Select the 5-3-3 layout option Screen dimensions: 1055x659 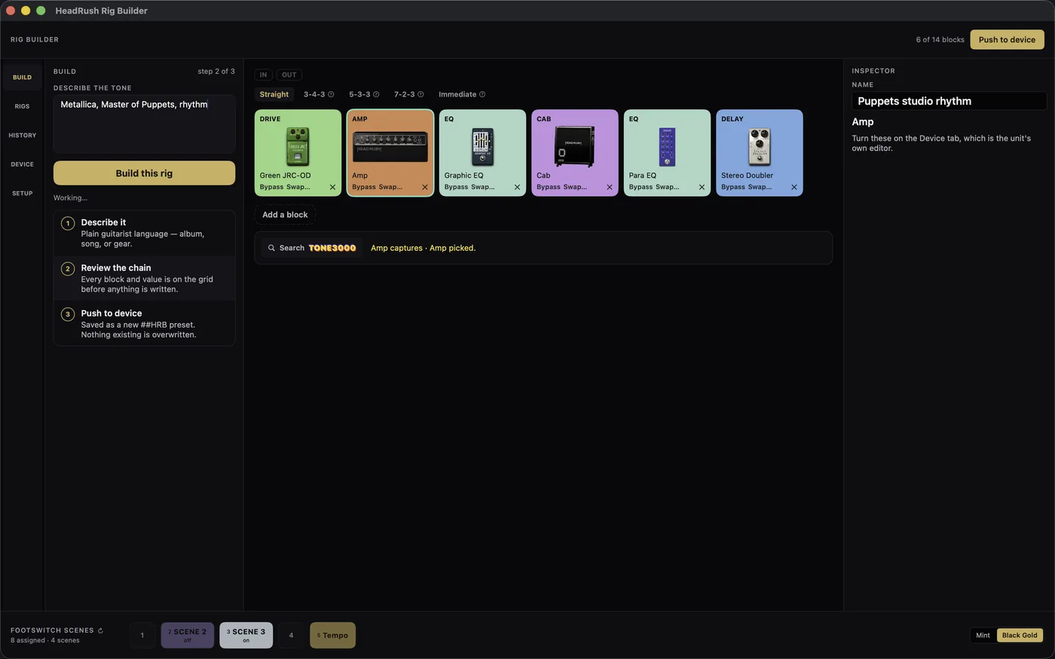click(359, 94)
